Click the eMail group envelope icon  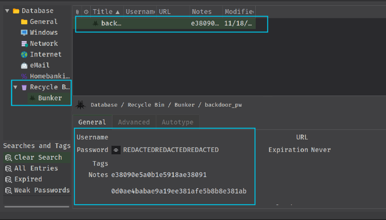coord(24,65)
